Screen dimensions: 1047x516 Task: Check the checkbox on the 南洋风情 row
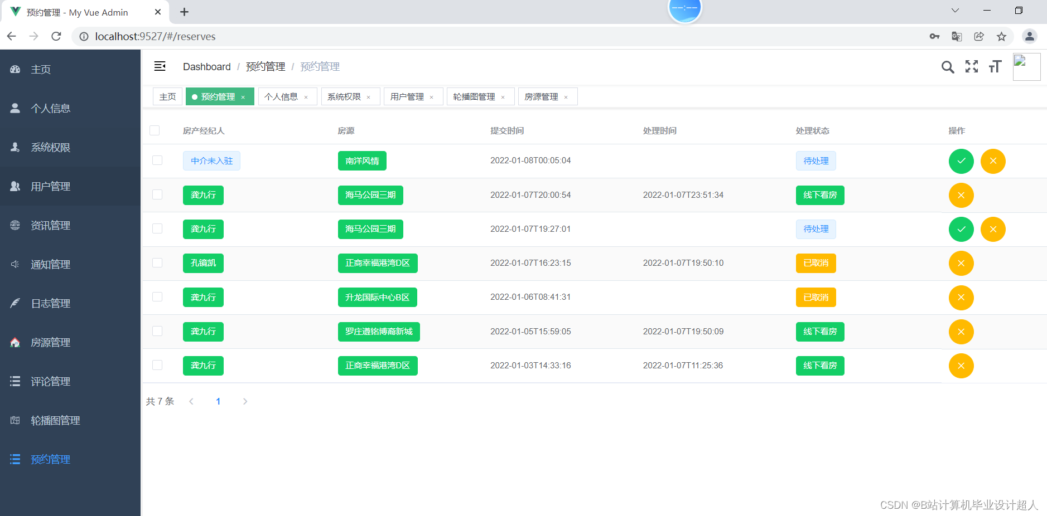[157, 161]
